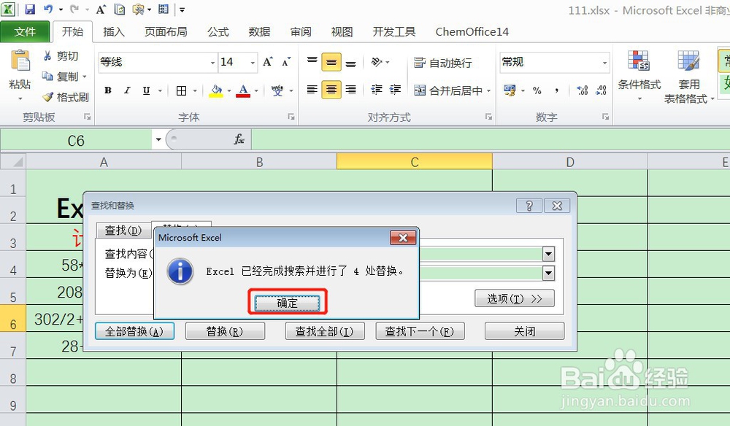This screenshot has width=730, height=426.
Task: Switch to the 插入 Insert tab
Action: point(114,31)
